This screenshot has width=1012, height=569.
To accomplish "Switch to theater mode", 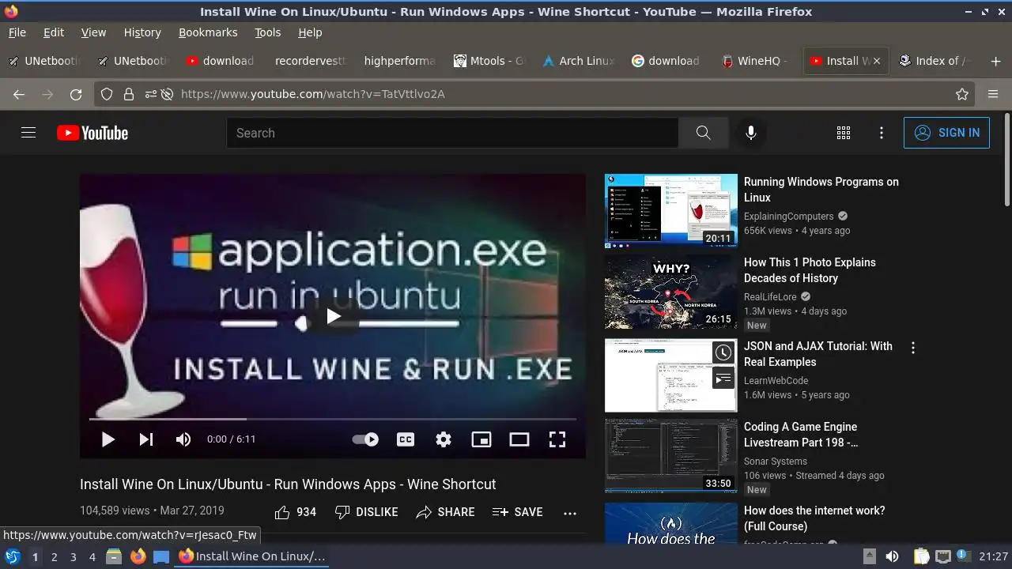I will (519, 439).
